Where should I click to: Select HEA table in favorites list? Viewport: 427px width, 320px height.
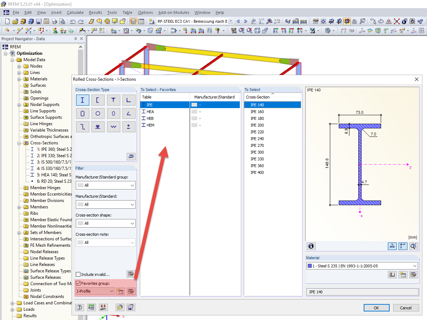coord(190,112)
